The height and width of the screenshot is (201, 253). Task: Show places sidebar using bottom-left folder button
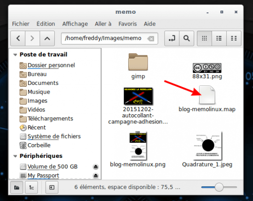pyautogui.click(x=17, y=187)
